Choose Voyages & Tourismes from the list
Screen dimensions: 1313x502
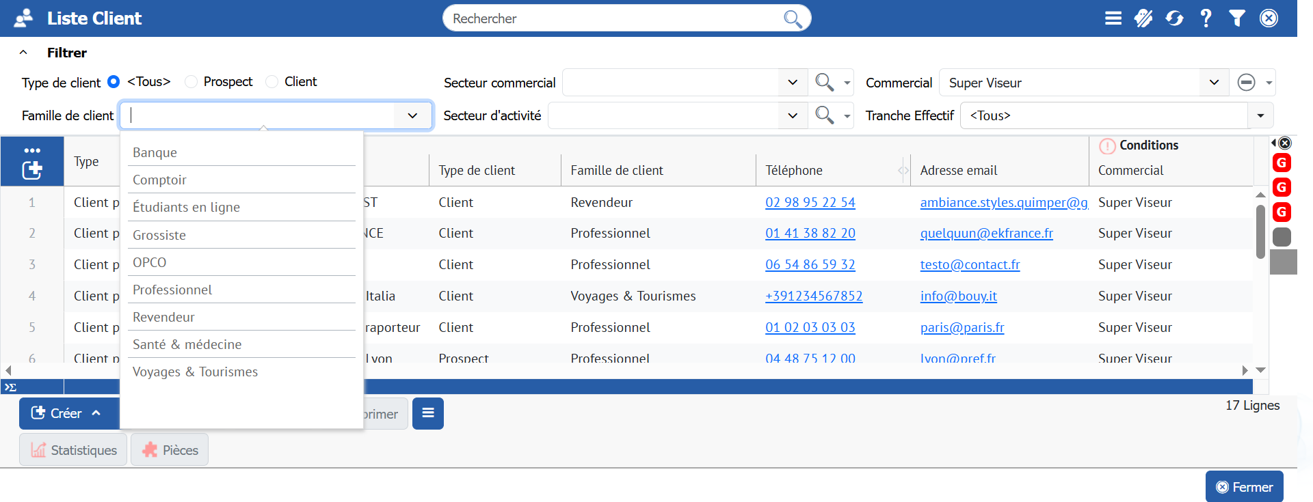point(195,372)
